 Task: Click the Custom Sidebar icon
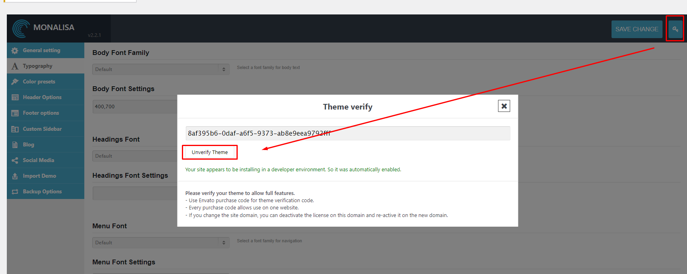coord(15,129)
